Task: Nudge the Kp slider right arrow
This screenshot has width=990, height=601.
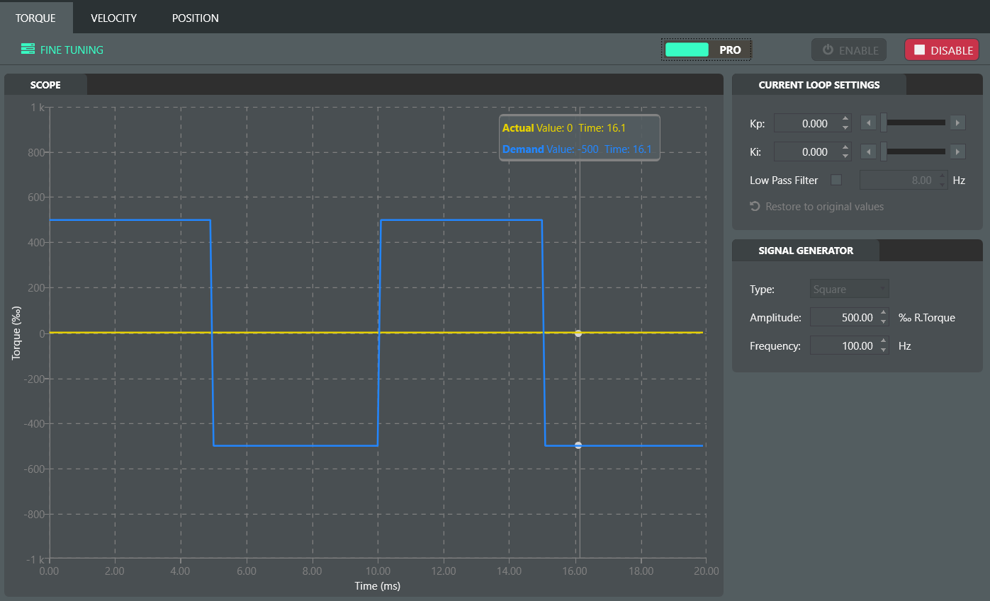Action: tap(957, 123)
